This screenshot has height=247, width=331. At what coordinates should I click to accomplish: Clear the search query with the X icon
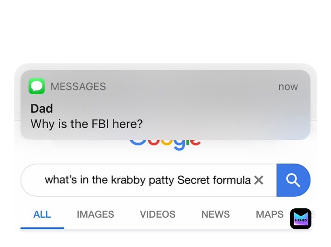[x=259, y=180]
